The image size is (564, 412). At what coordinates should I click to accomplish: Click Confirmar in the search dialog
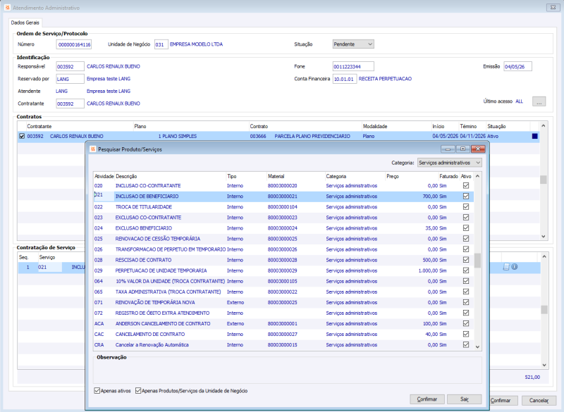[427, 399]
